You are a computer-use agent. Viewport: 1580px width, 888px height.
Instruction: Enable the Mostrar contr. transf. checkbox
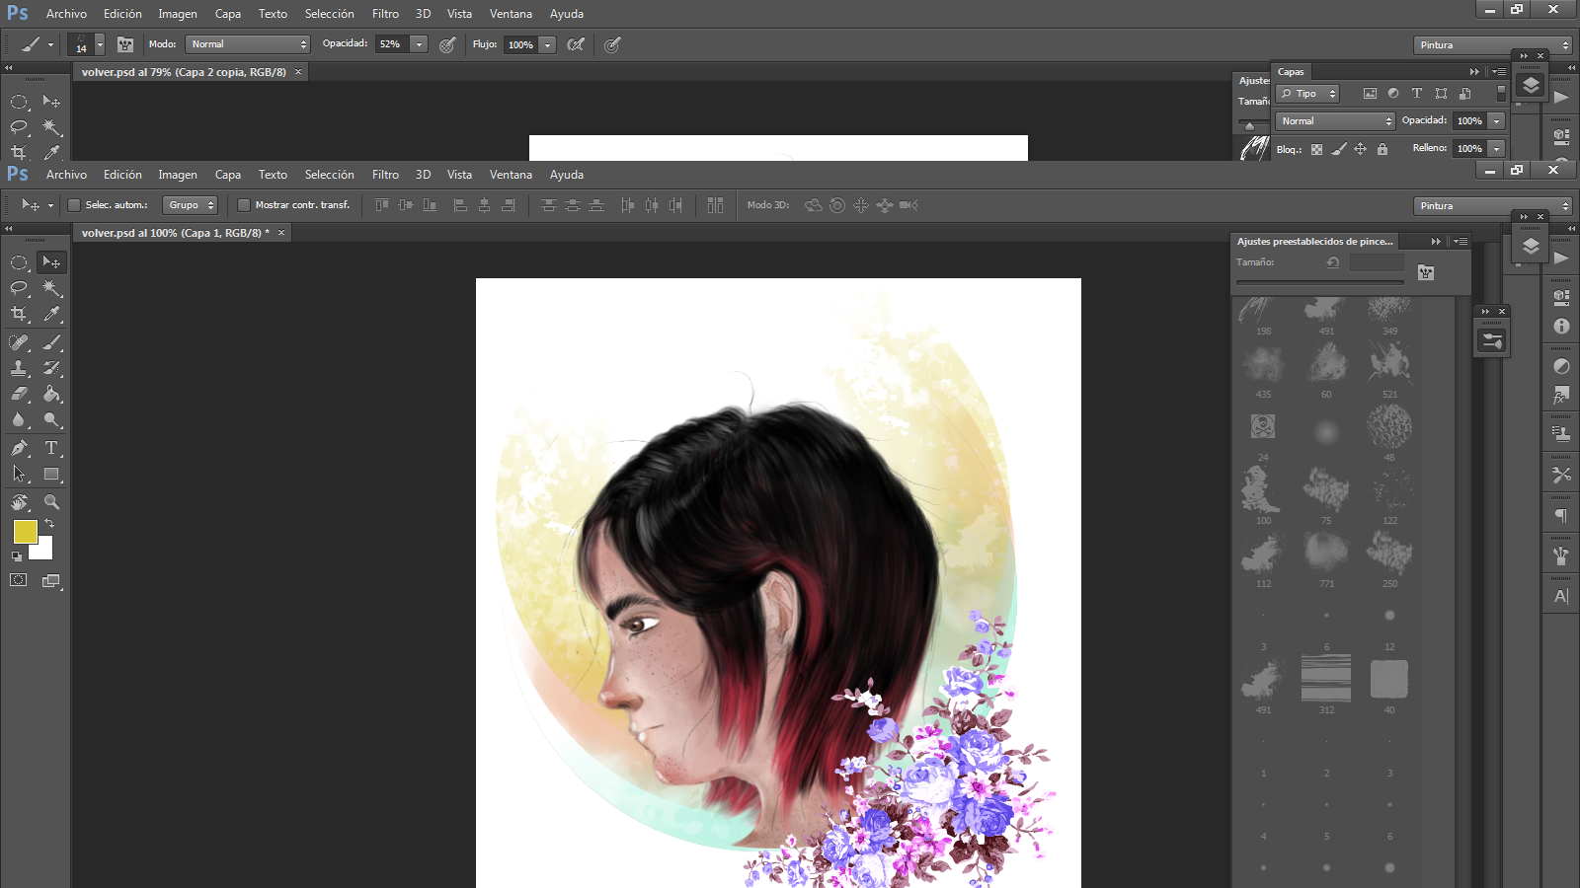(x=244, y=205)
